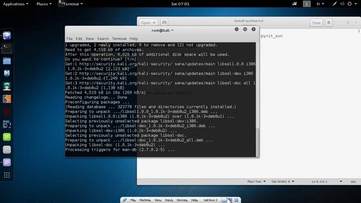
Task: Click the root@kali terminal title bar
Action: pos(162,30)
